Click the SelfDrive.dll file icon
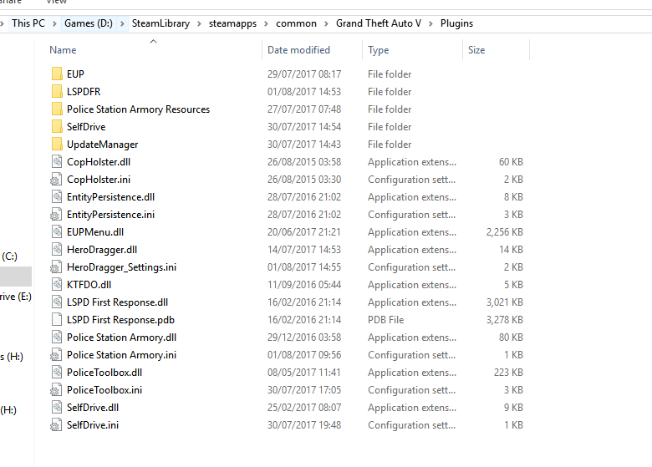The image size is (652, 467). coord(57,407)
